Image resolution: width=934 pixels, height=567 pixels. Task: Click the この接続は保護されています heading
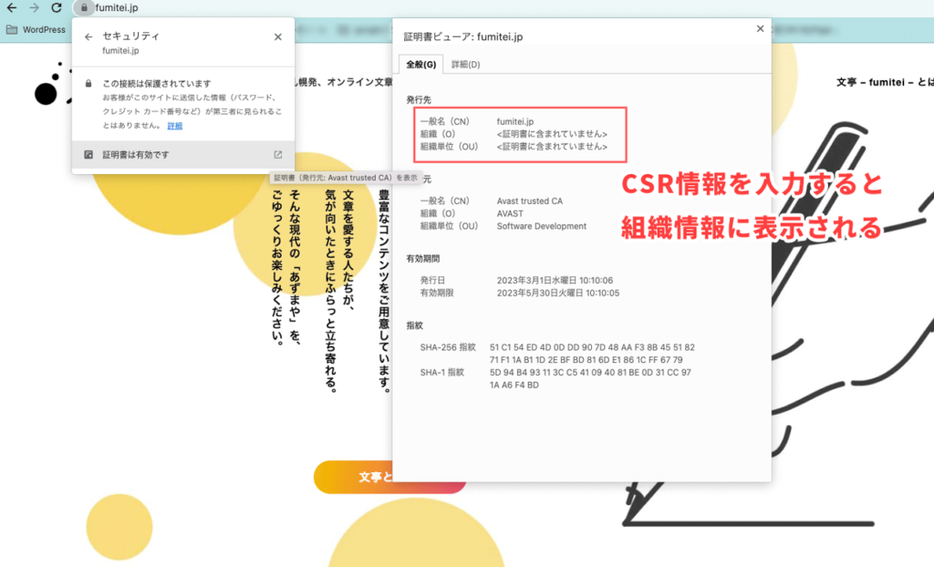157,84
